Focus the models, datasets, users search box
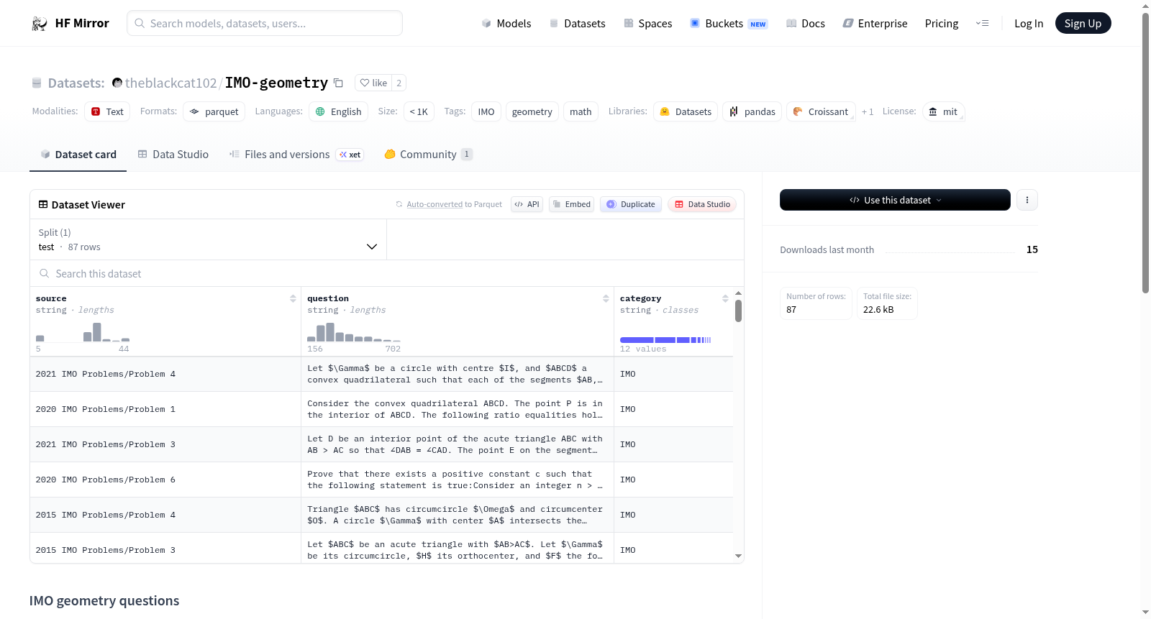 [265, 23]
